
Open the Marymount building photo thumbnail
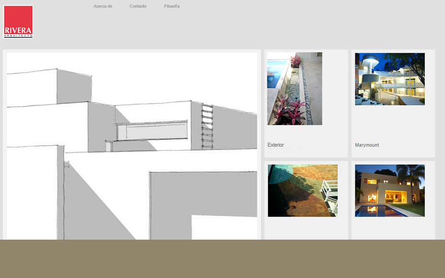(x=389, y=79)
